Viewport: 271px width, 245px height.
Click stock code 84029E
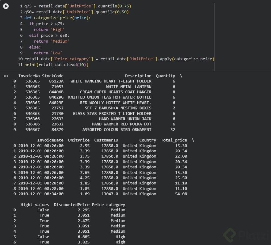(x=56, y=103)
